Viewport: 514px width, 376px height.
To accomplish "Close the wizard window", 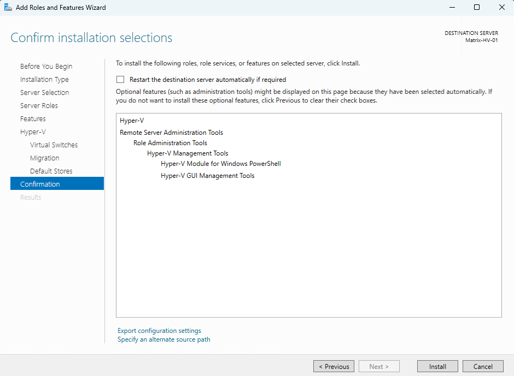I will pos(502,7).
